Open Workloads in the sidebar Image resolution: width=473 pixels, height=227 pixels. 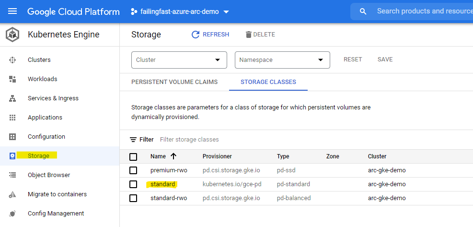43,79
